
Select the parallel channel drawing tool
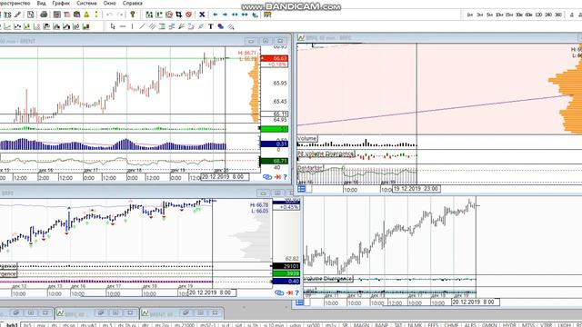click(x=152, y=26)
